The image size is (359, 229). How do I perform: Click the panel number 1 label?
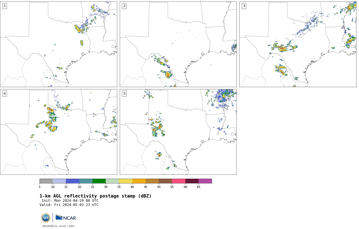[4, 6]
